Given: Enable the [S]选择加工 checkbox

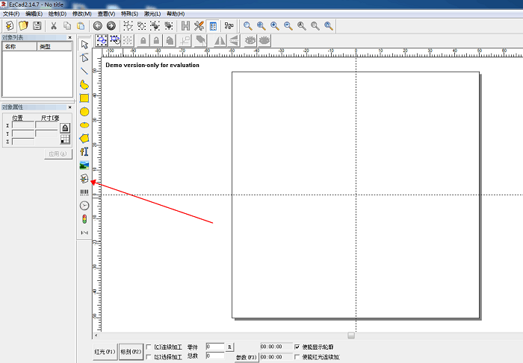Looking at the screenshot, I should pos(149,356).
